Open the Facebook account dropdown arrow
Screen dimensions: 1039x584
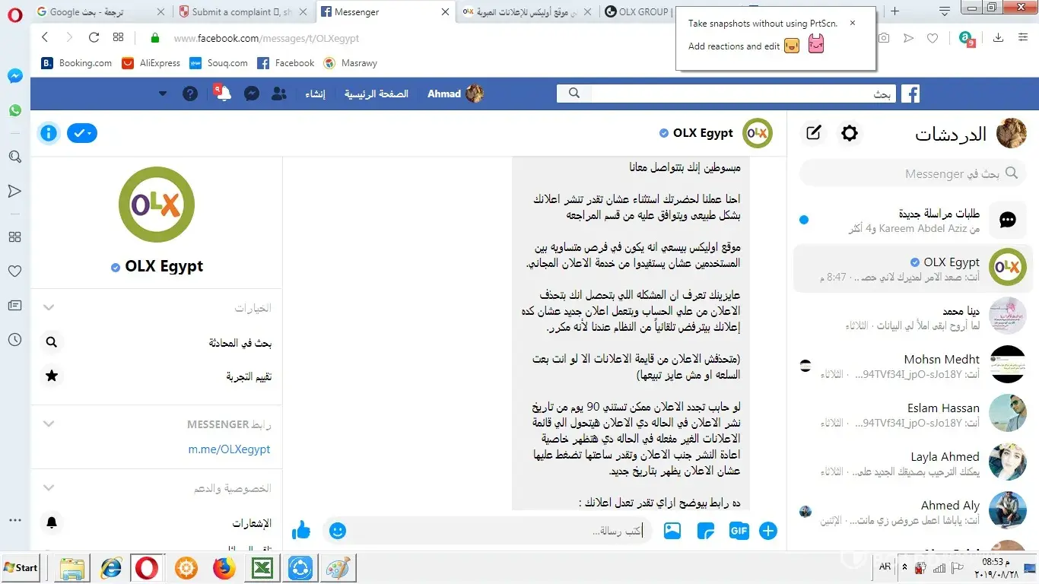tap(163, 94)
